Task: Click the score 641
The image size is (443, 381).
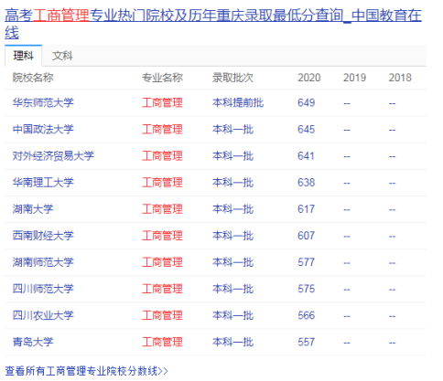Action: click(x=307, y=155)
